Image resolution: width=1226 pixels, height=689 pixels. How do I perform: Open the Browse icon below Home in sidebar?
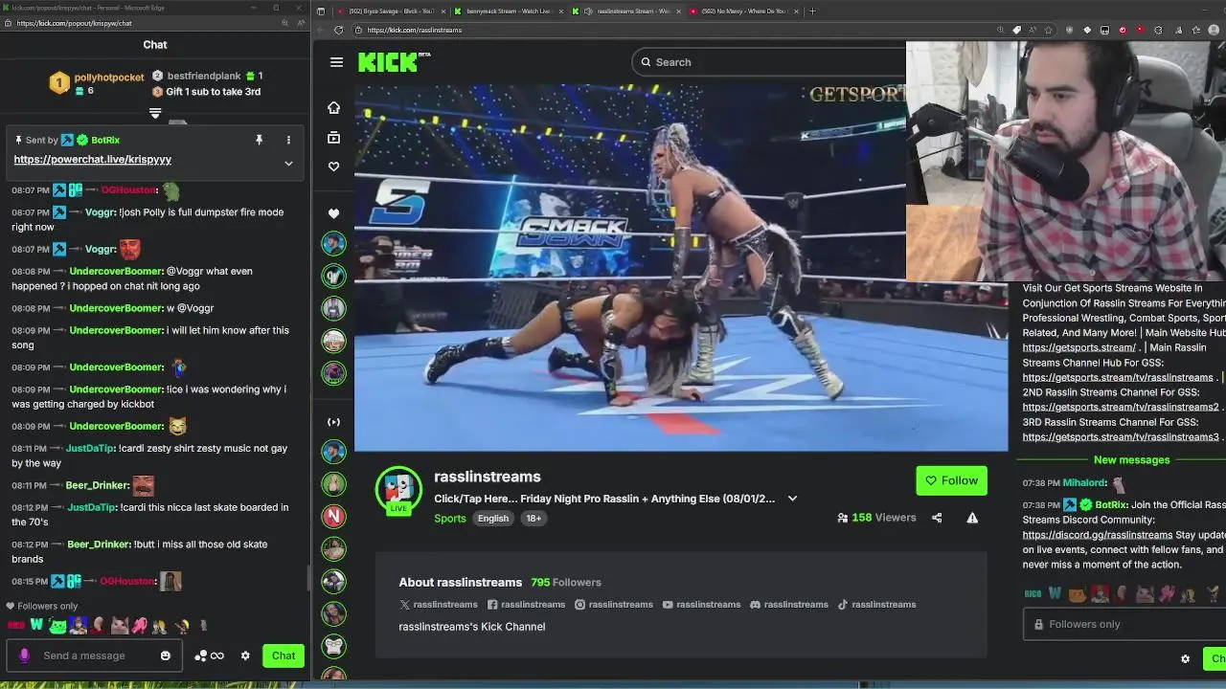[333, 138]
